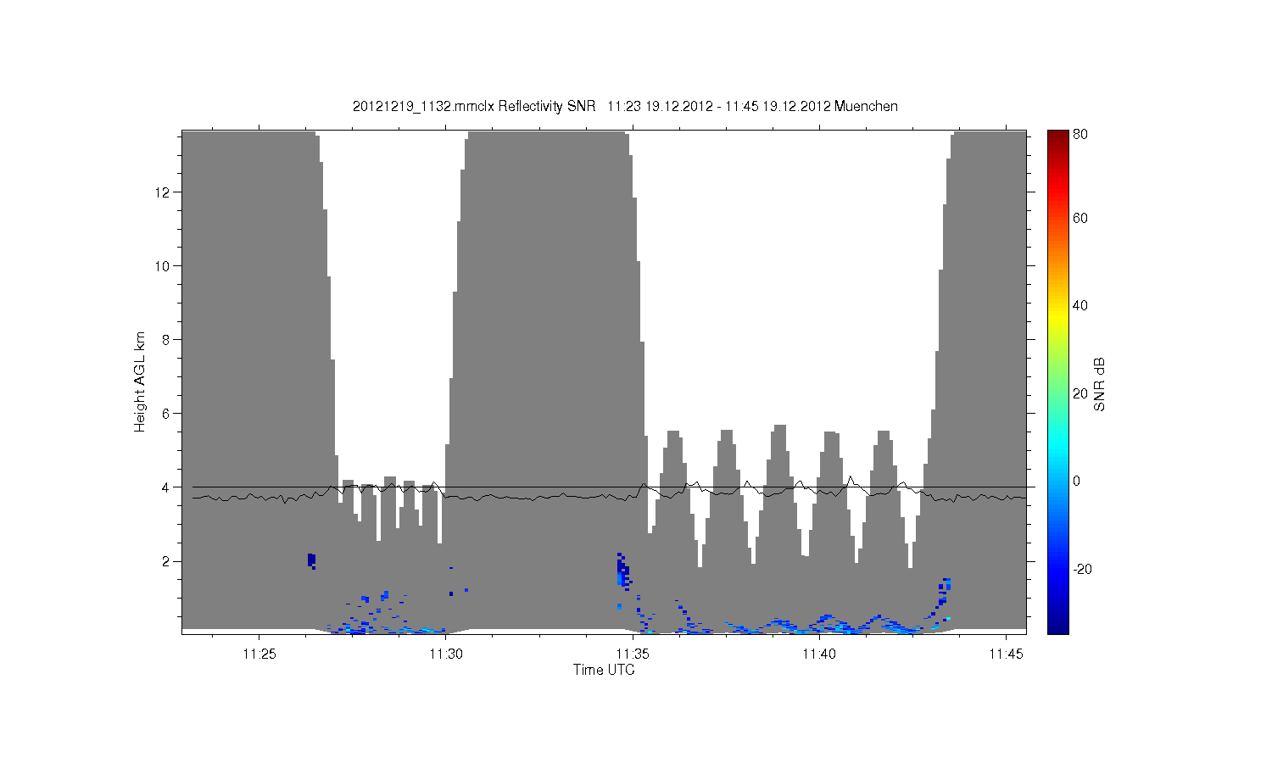Click the height axis label 6
Viewport: 1272px width, 763px height.
tap(168, 414)
